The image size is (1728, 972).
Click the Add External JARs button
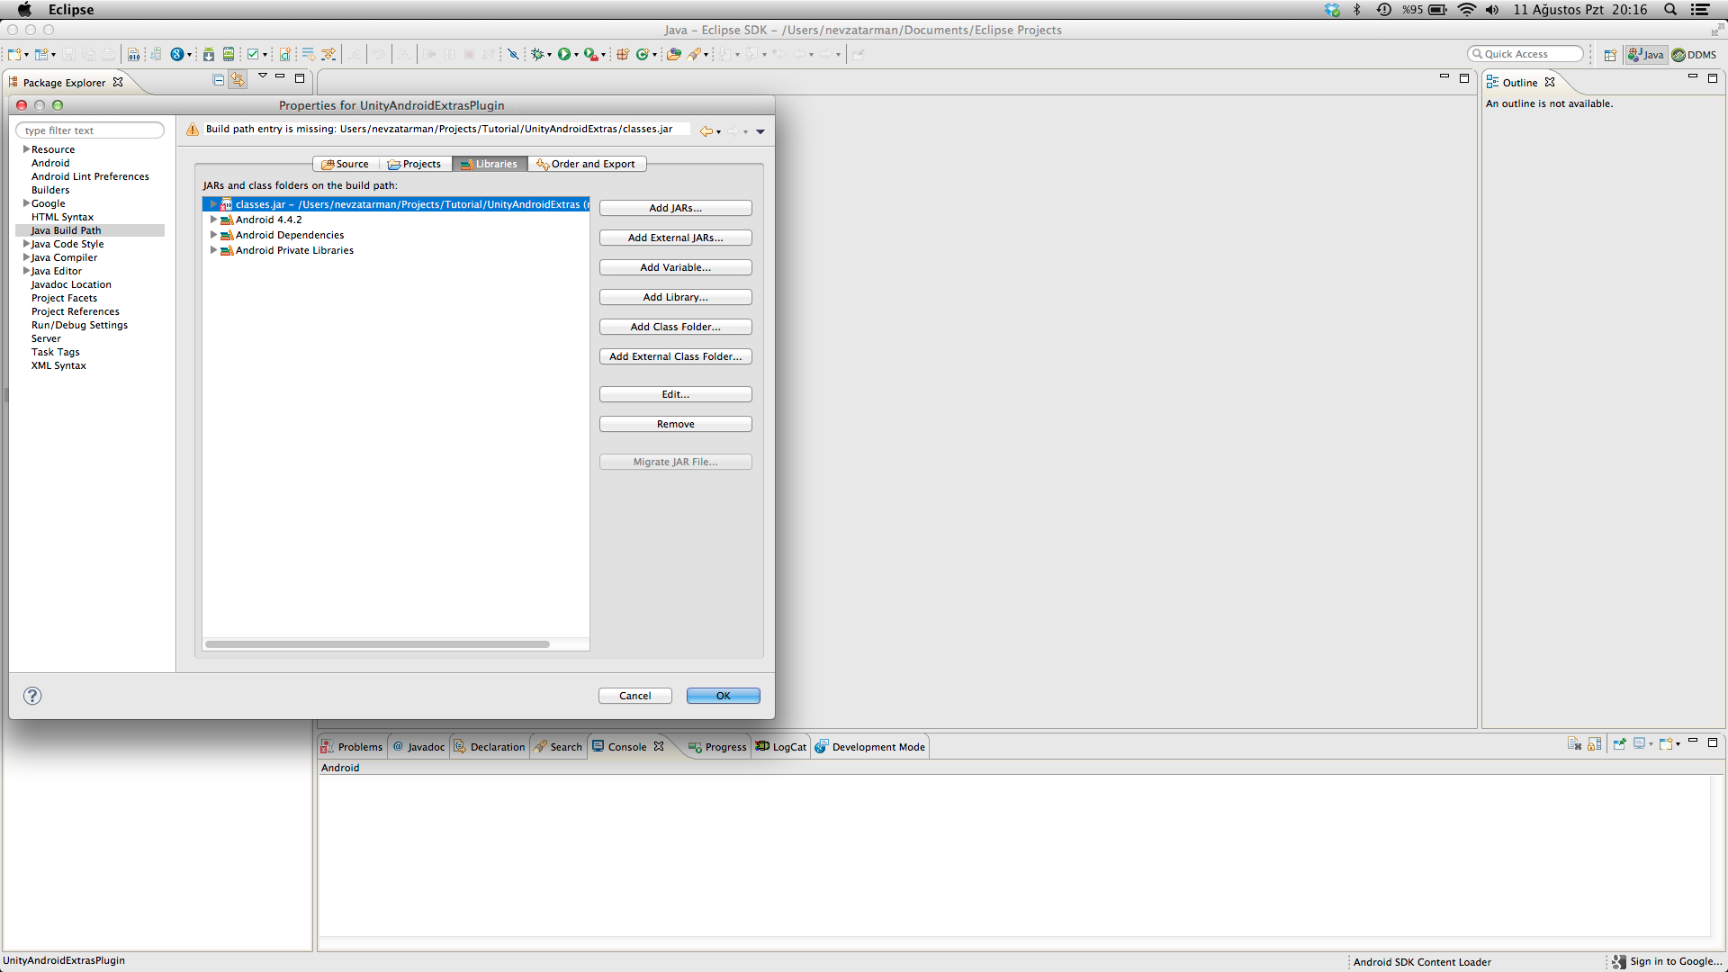(675, 238)
